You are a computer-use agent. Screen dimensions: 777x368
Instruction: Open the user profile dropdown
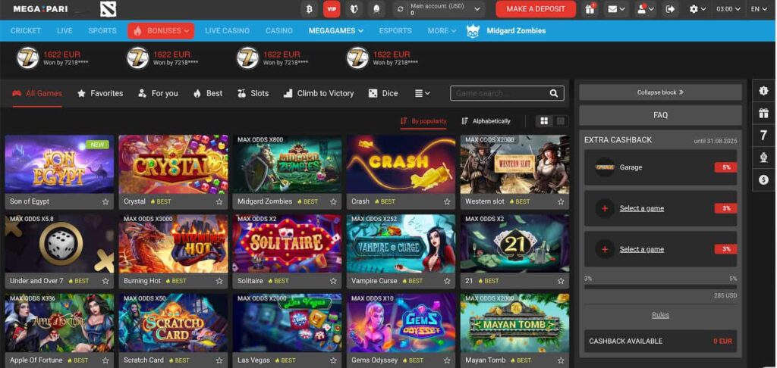[x=646, y=9]
